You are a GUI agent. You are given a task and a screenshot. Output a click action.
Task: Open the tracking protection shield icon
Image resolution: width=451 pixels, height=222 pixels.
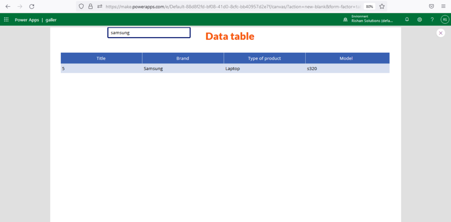pos(81,7)
